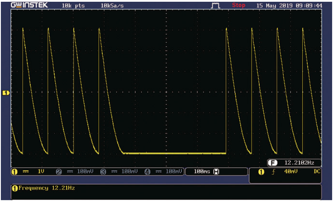Click the Frequency 12.21Hz measurement readout
The height and width of the screenshot is (201, 333).
[47, 188]
